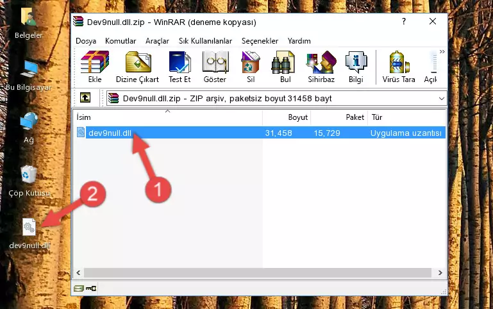493x309 pixels.
Task: Open the Yardım menu
Action: 299,41
